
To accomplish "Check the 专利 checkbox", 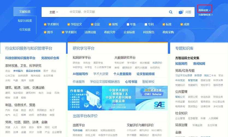I will click(146, 24).
